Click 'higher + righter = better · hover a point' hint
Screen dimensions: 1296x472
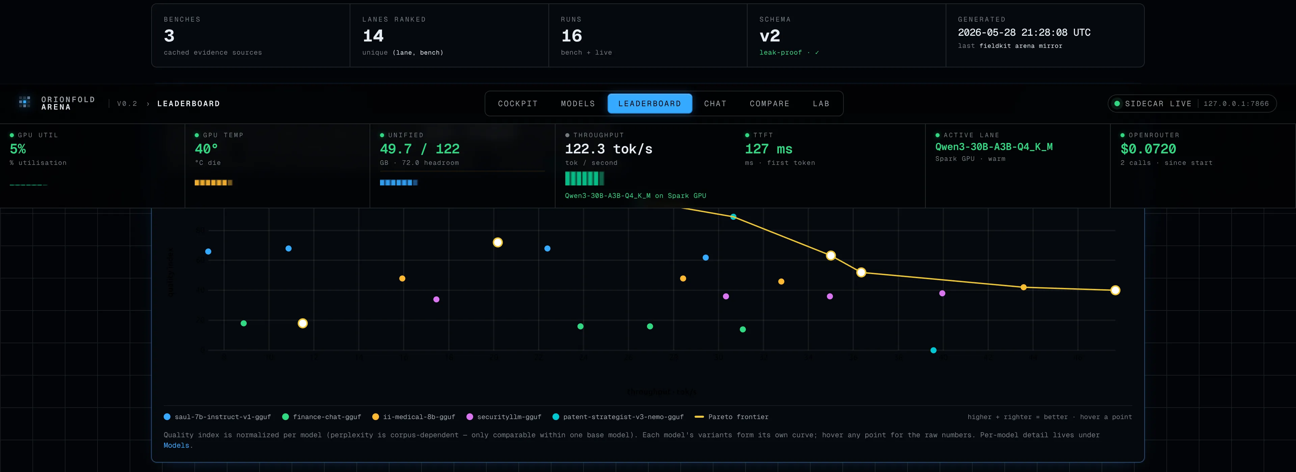pyautogui.click(x=1050, y=417)
